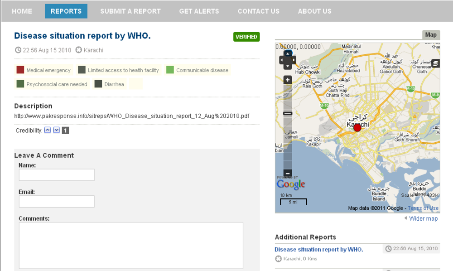Pan the map to the left
This screenshot has width=453, height=271.
[281, 60]
